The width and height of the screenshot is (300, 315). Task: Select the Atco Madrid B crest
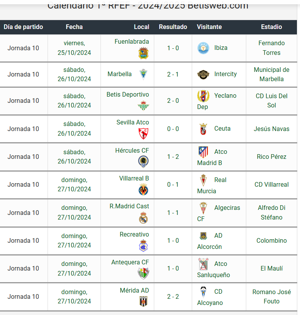pos(203,152)
